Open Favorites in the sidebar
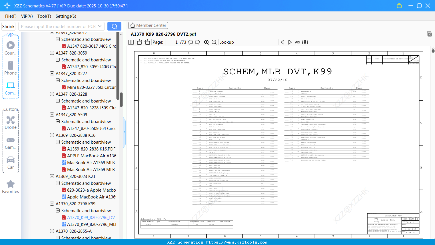This screenshot has height=245, width=435. [11, 187]
